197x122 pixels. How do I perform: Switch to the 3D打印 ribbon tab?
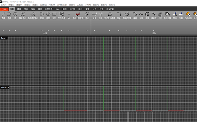(x=73, y=9)
